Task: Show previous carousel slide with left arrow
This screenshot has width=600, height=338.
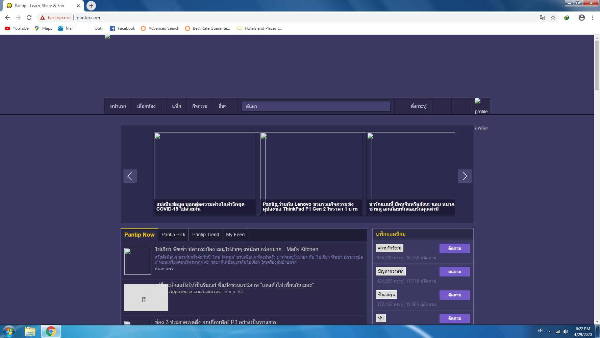Action: 130,176
